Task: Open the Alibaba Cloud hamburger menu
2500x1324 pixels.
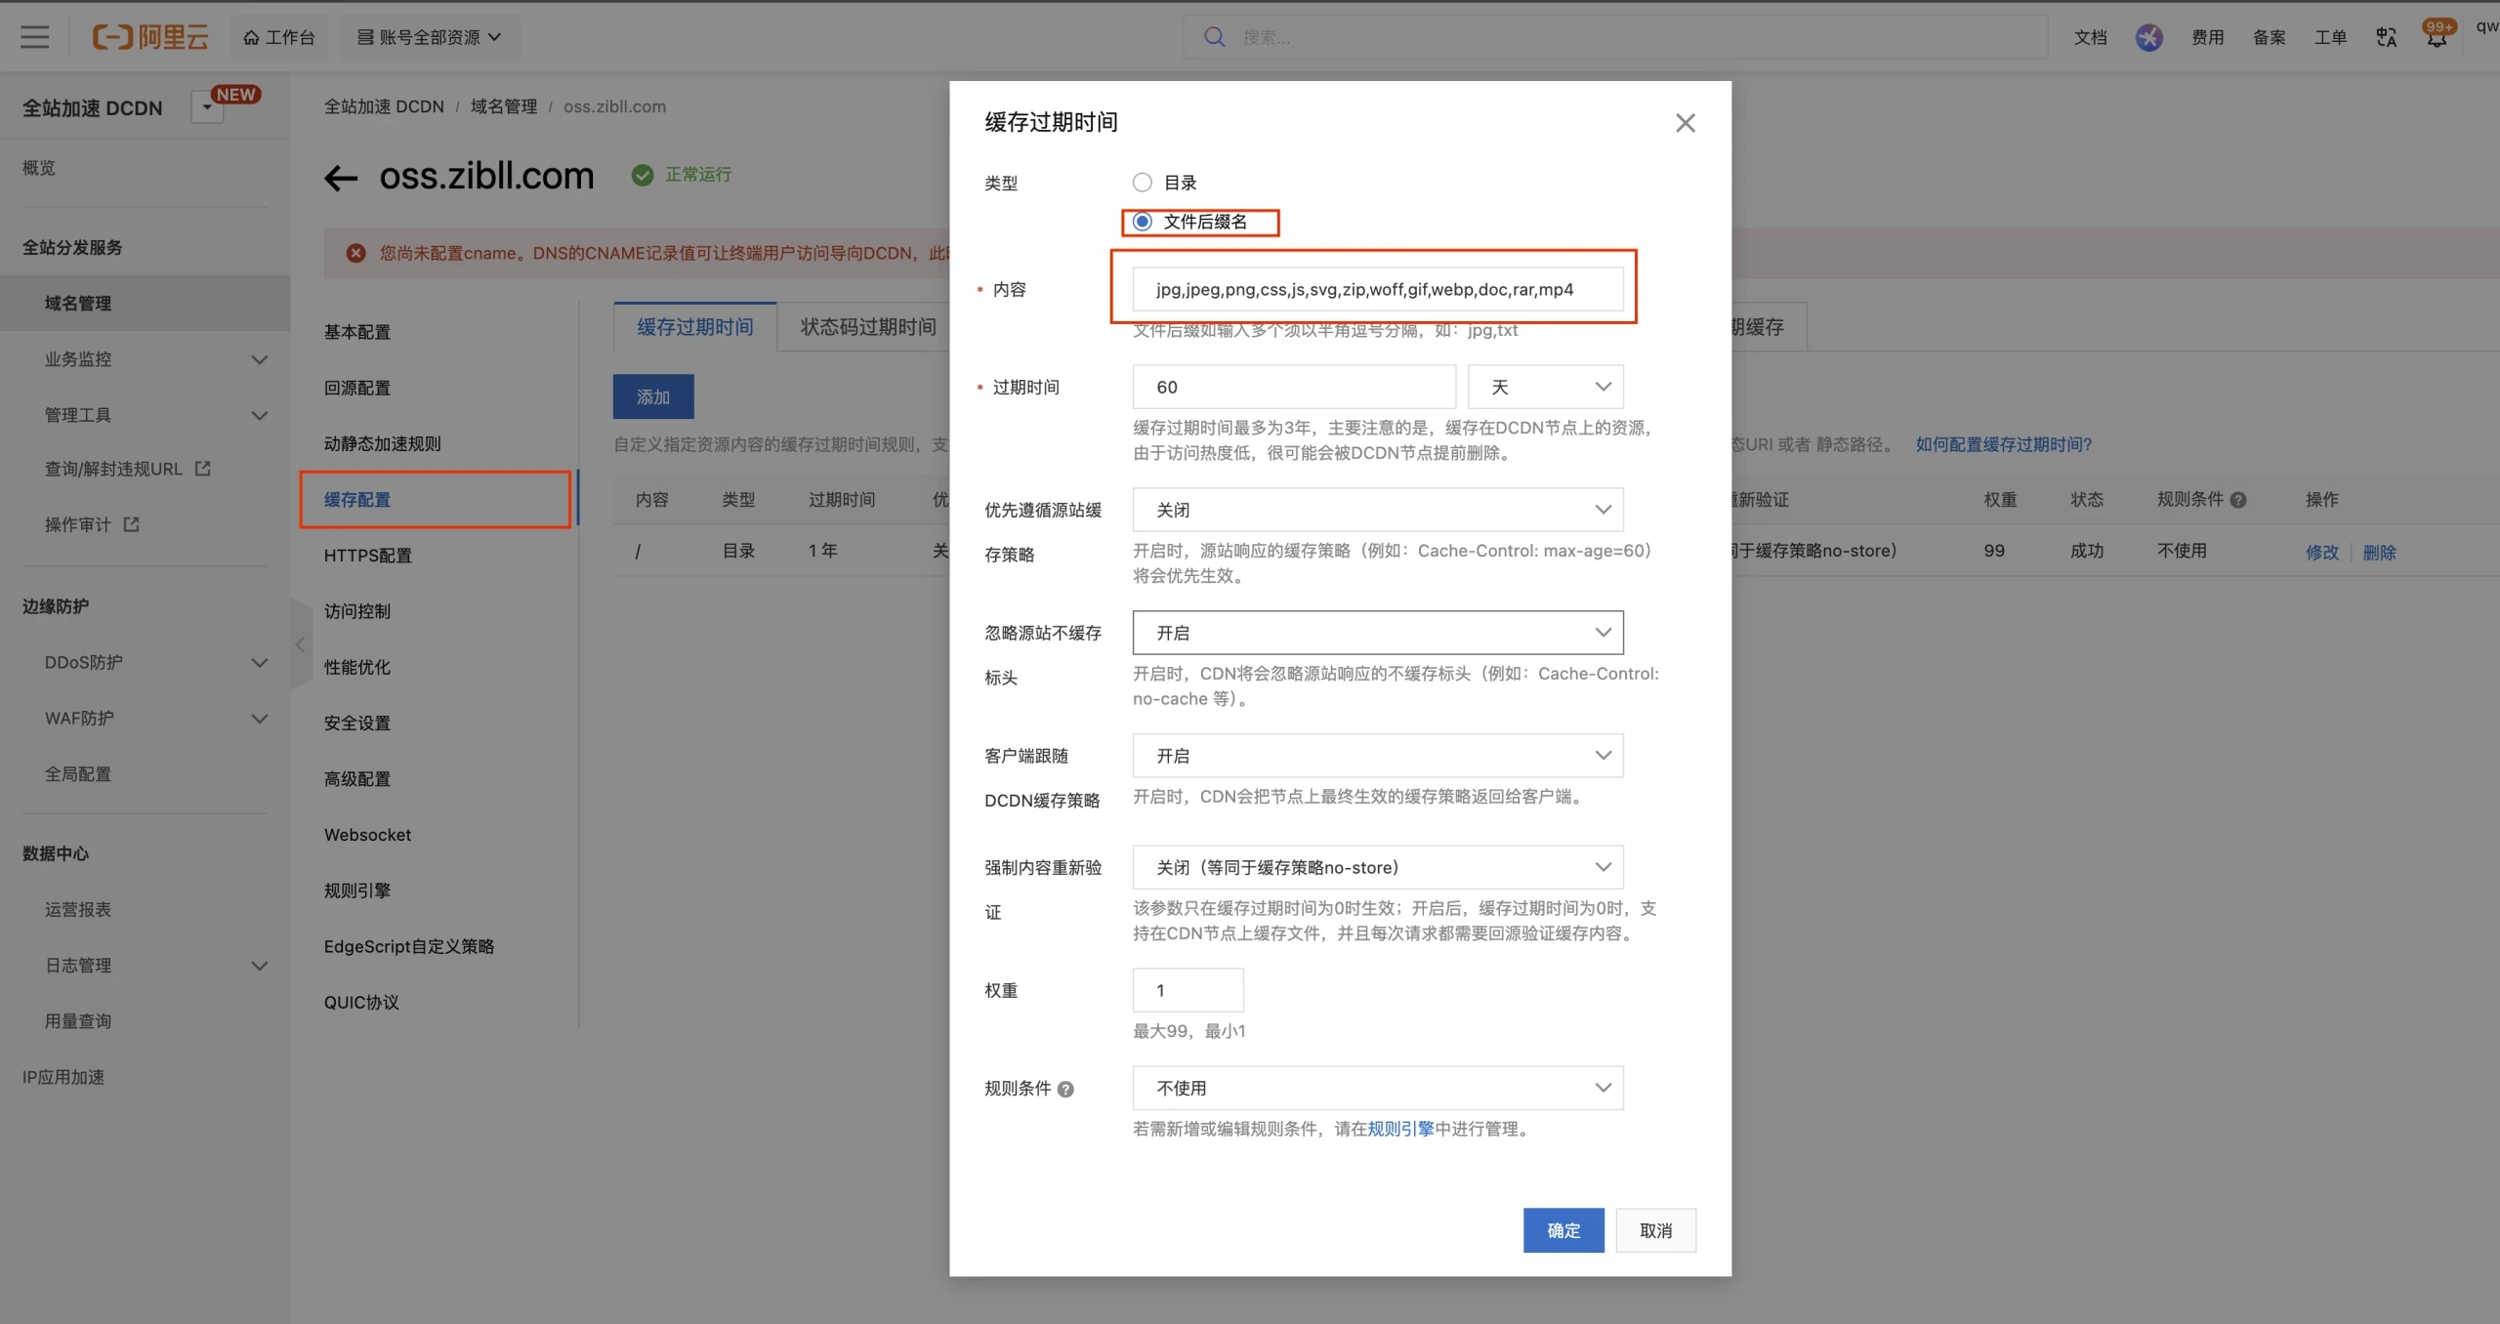Action: point(34,36)
